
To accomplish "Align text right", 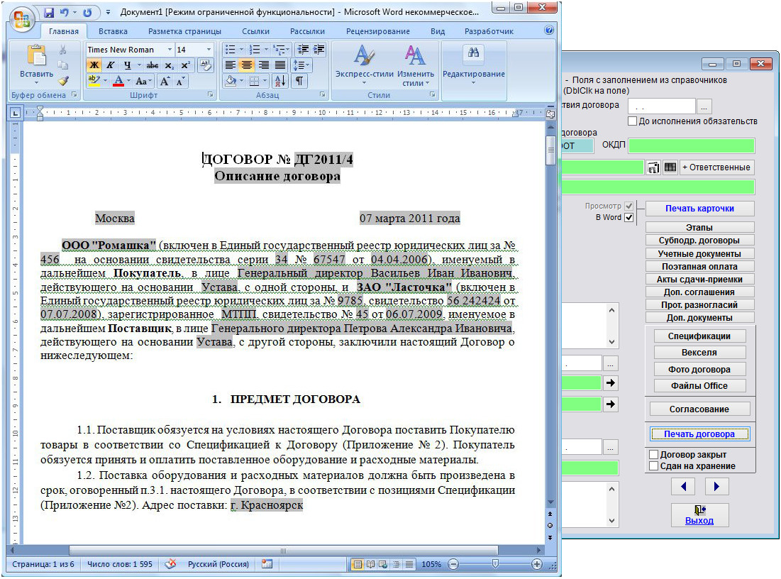I will coord(263,65).
